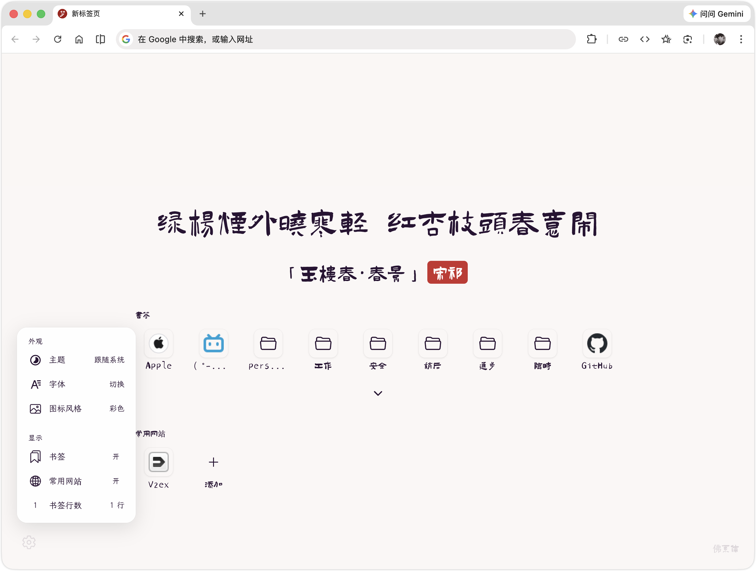Screen dimensions: 756x571
Task: Toggle the 常用网站 display switch
Action: 116,481
